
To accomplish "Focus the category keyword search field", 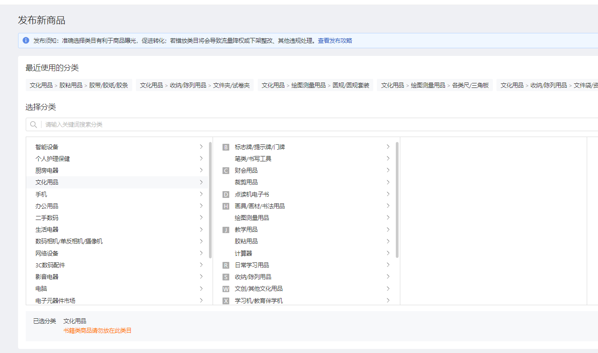I will 316,124.
